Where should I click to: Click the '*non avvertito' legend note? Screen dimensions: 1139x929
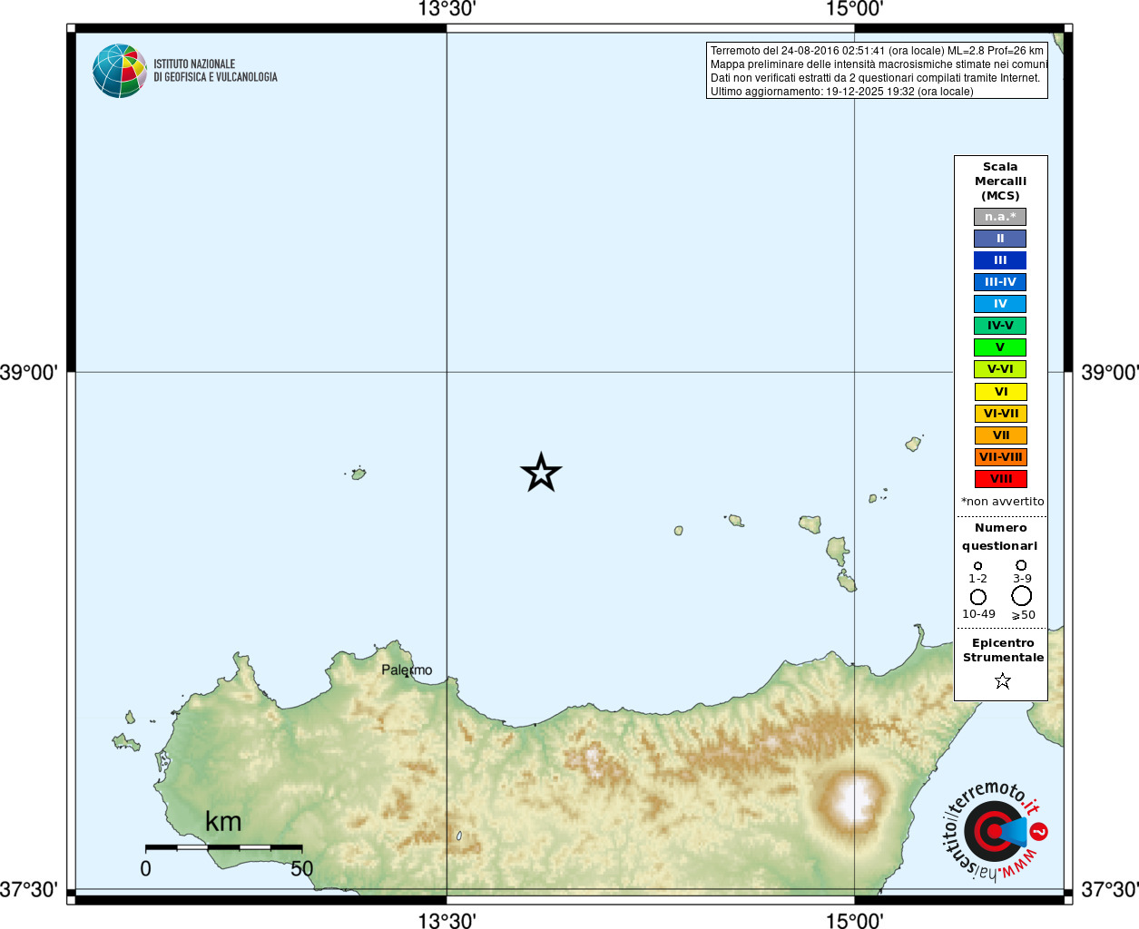click(x=1002, y=502)
